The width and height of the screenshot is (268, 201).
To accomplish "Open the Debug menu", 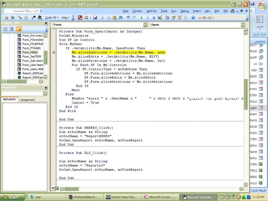I will click(x=184, y=11).
